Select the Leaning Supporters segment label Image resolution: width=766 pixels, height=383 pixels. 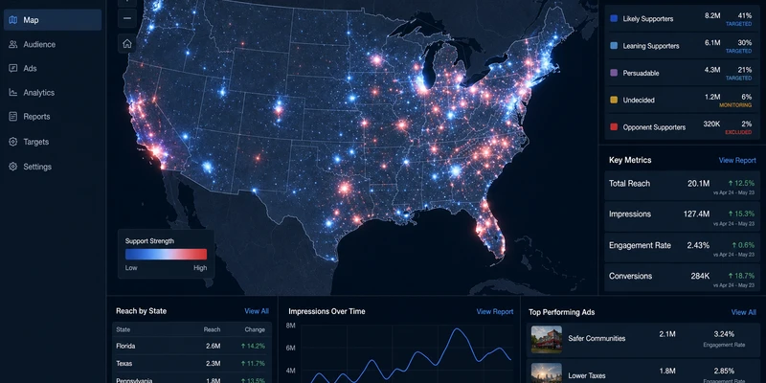[651, 46]
